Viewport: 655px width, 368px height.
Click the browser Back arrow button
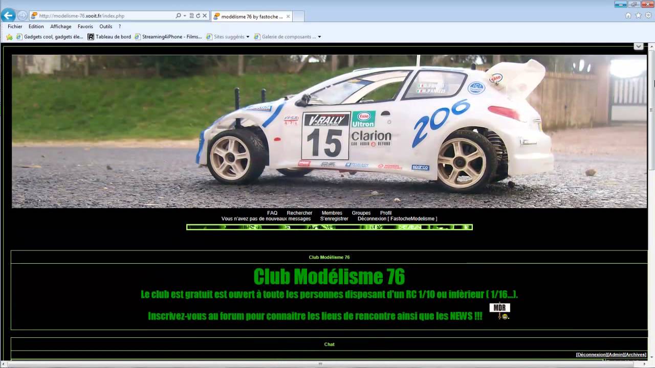(8, 15)
